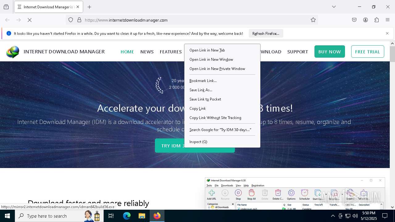Click the Refresh Firefox button
Screen dimensions: 395x222
point(266,34)
